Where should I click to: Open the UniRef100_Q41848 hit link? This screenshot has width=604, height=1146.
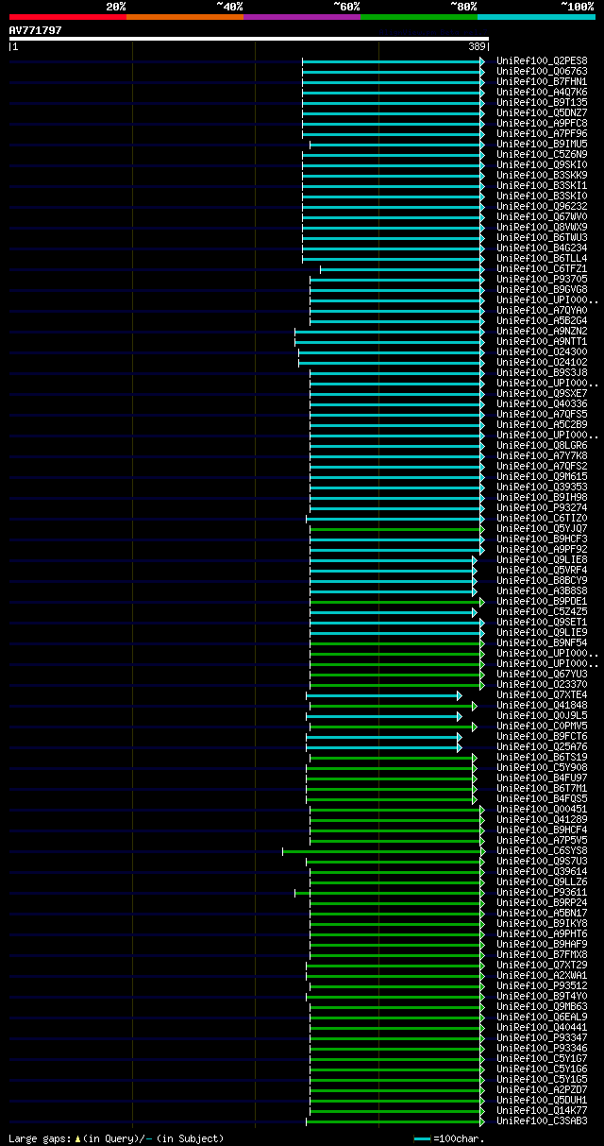tap(542, 706)
